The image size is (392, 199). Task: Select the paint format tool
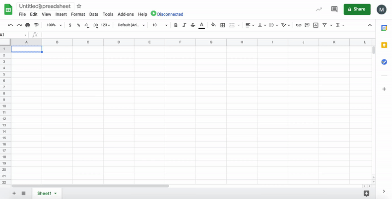pyautogui.click(x=36, y=25)
